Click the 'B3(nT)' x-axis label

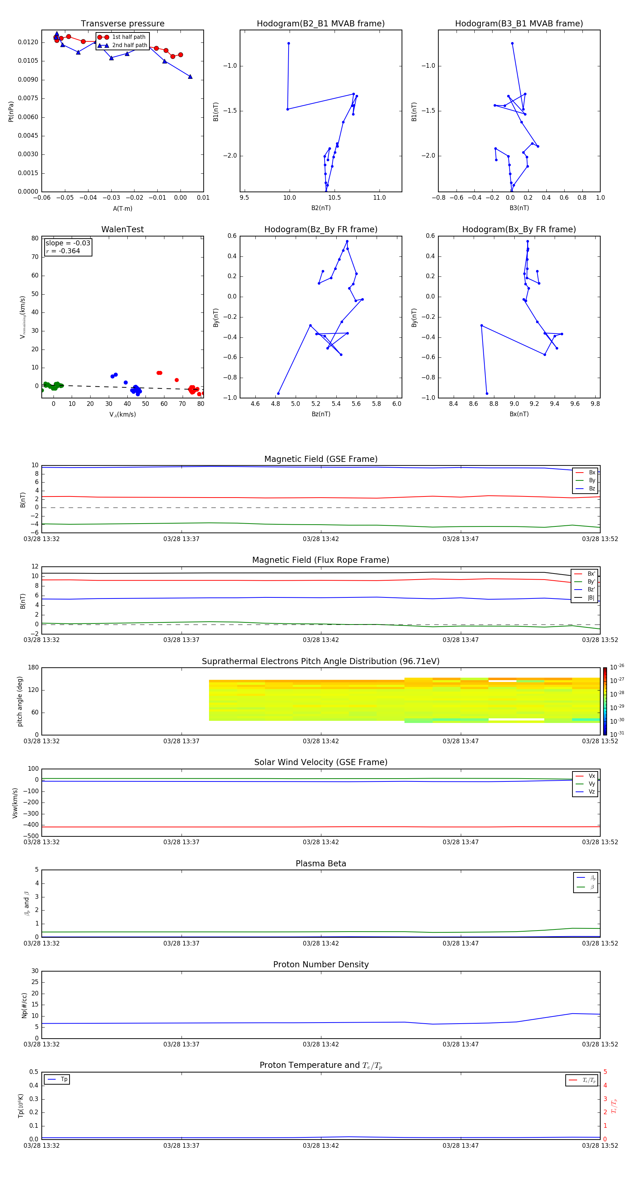(x=519, y=208)
